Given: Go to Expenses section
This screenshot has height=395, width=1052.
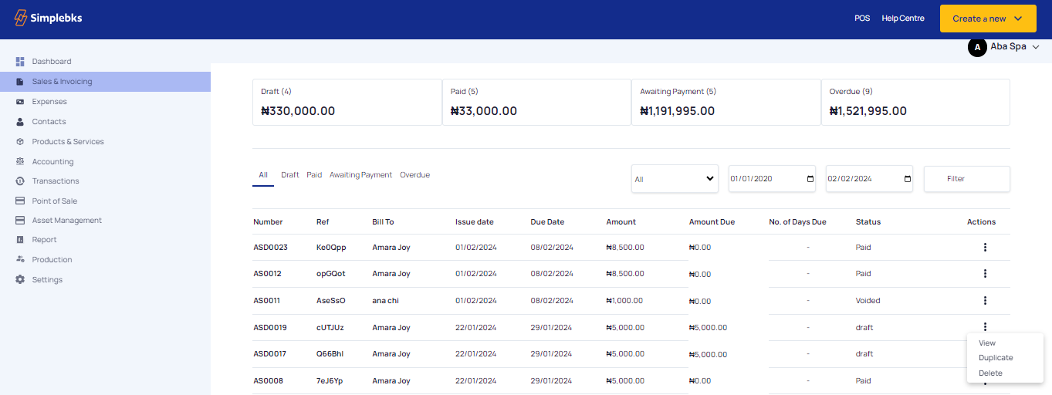Looking at the screenshot, I should click(x=49, y=102).
